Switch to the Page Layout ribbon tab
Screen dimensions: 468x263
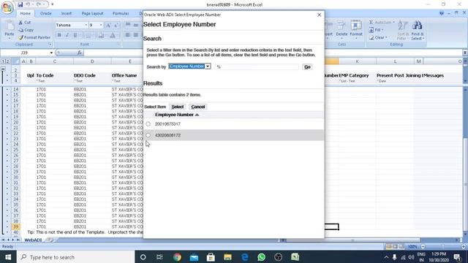(x=92, y=13)
